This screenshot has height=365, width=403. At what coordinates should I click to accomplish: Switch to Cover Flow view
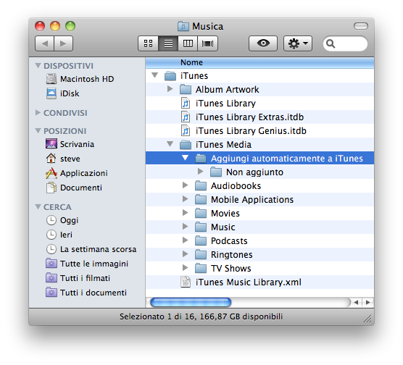(208, 43)
